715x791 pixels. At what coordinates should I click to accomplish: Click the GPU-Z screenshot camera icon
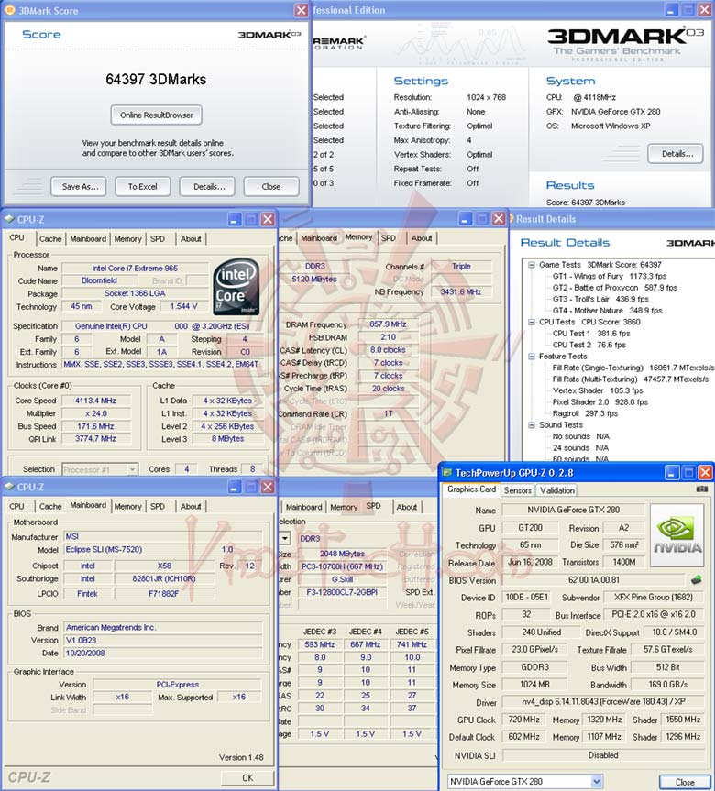[x=702, y=489]
